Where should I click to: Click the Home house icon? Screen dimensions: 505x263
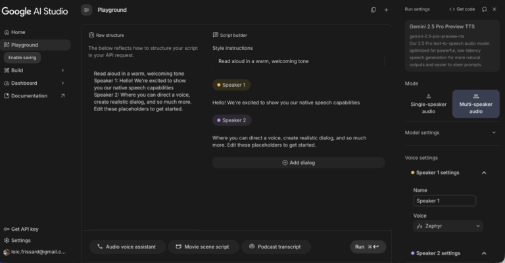point(7,32)
